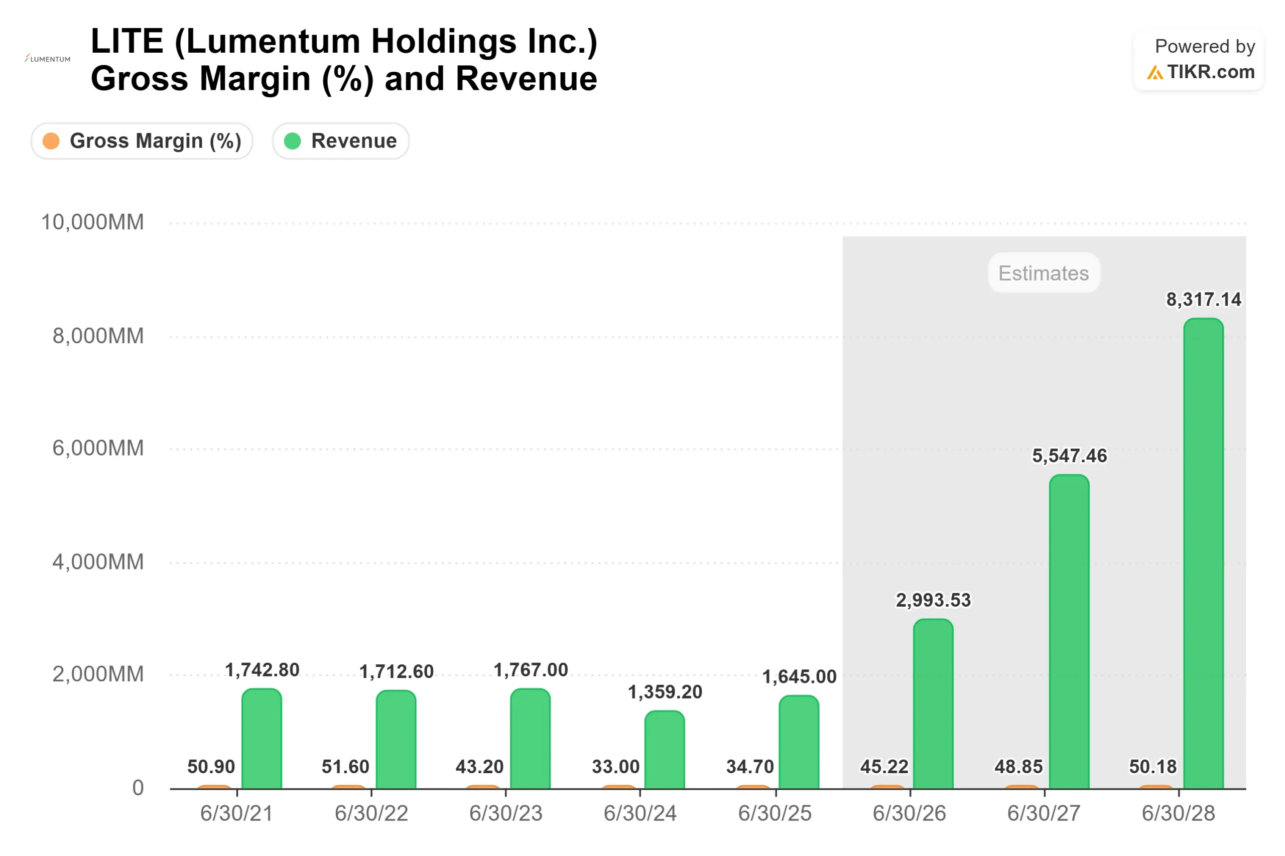1285x856 pixels.
Task: Open the Powered by TIKR.com badge
Action: 1198,60
